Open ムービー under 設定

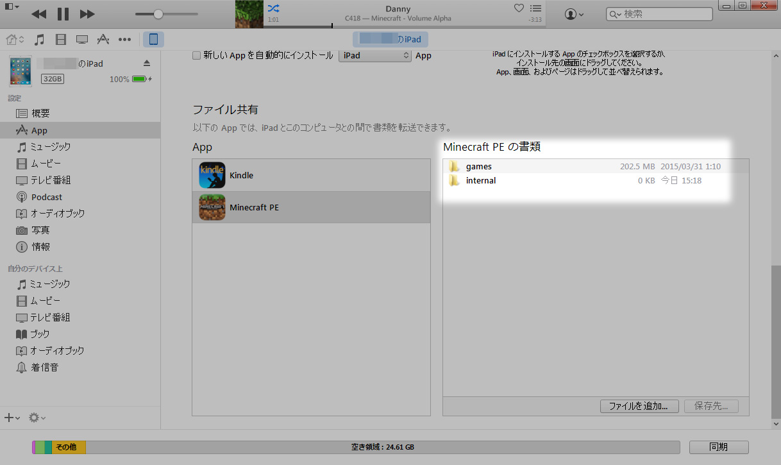(x=80, y=164)
